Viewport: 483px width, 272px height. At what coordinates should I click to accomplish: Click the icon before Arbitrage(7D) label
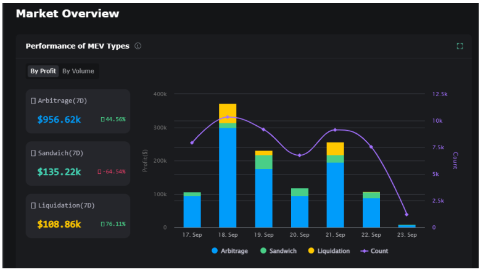tap(33, 101)
